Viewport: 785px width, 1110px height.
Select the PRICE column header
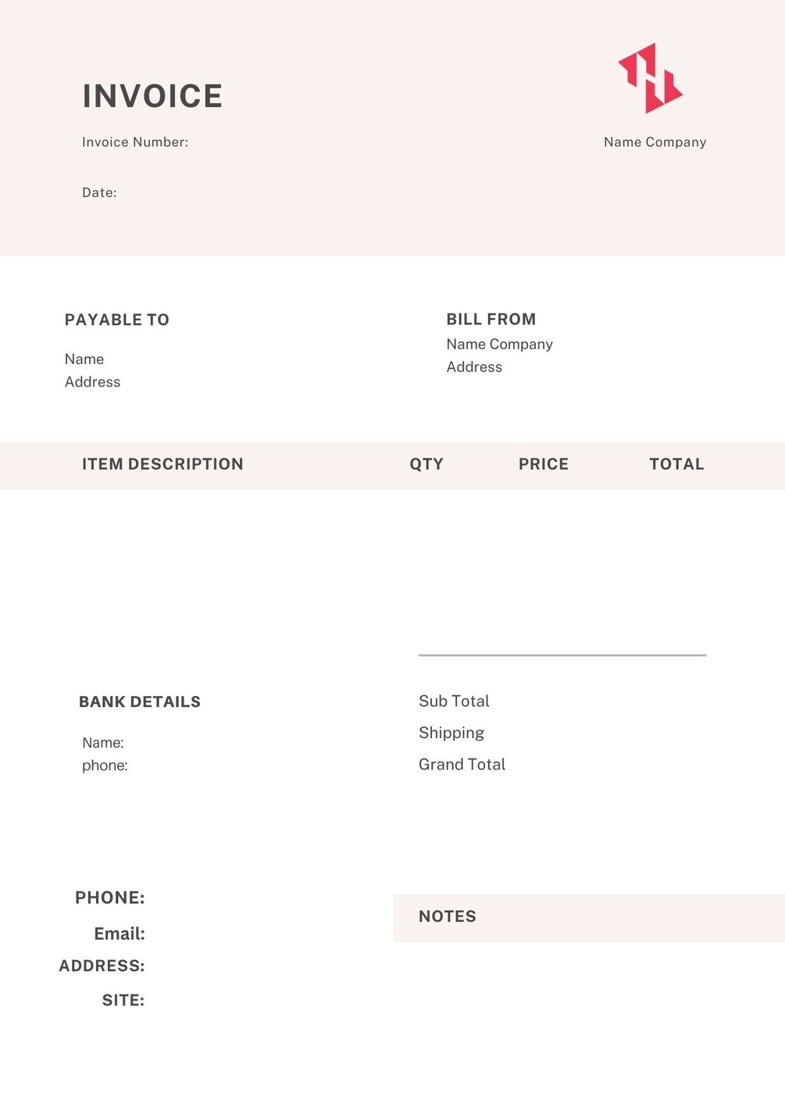(x=544, y=464)
